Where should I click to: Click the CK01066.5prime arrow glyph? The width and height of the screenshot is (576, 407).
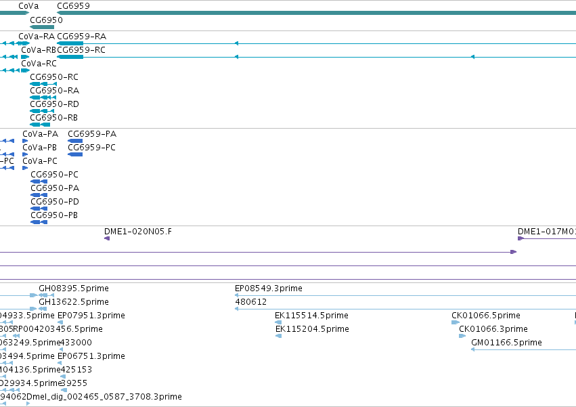[x=456, y=323]
